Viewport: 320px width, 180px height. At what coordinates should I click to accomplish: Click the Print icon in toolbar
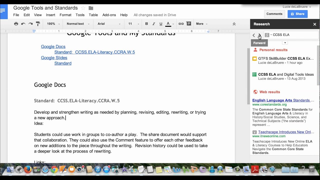(x=16, y=24)
